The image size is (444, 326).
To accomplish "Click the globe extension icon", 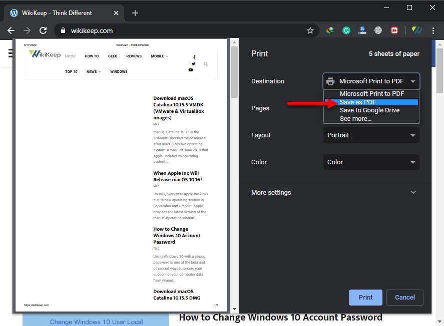I will point(378,30).
